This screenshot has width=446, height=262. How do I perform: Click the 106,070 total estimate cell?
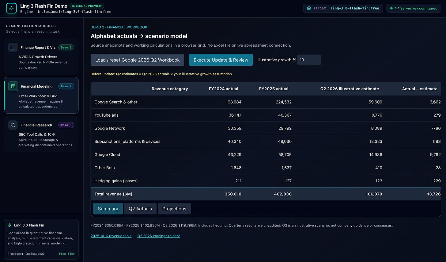374,194
